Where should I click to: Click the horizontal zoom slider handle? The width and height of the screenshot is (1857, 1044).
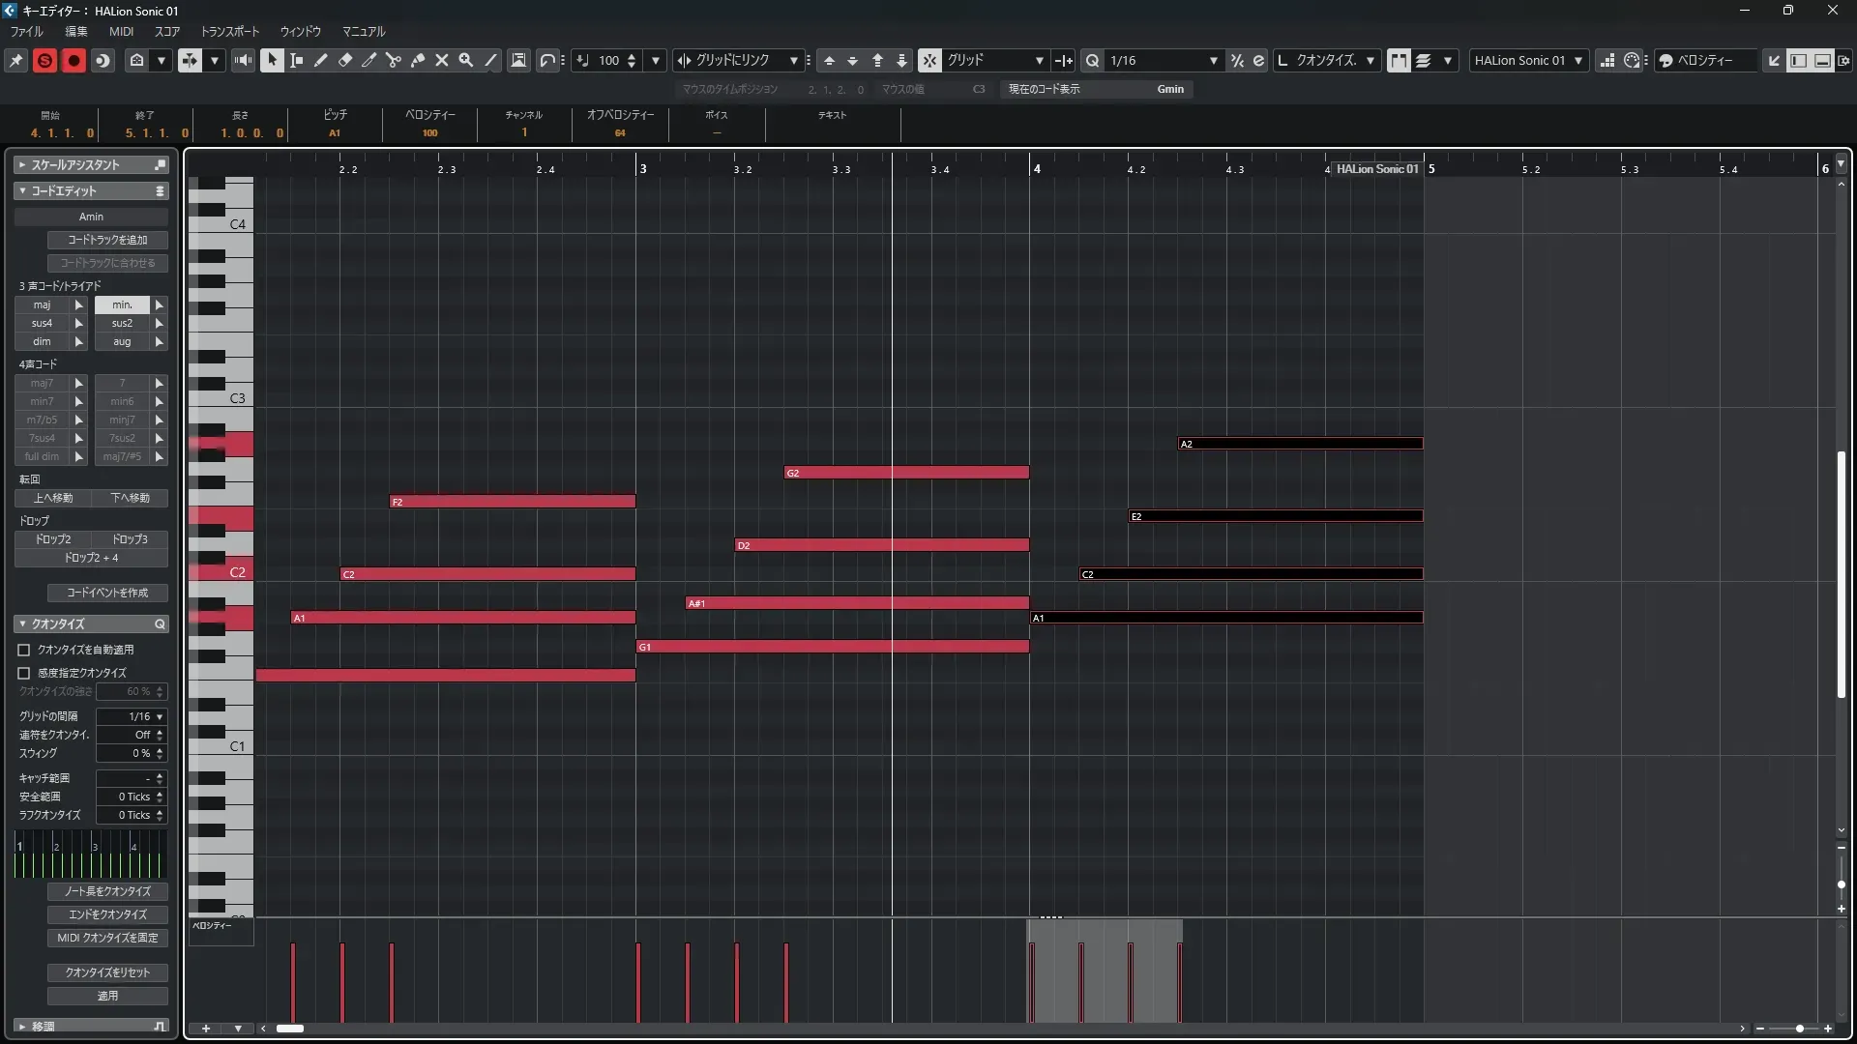[1800, 1029]
